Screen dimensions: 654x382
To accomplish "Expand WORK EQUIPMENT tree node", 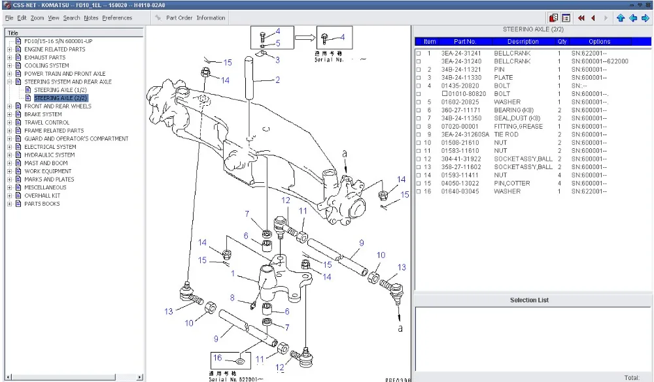I will coord(9,171).
